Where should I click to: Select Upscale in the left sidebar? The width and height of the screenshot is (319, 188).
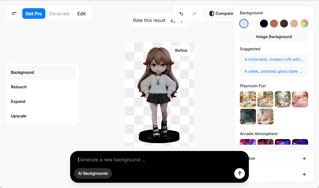19,116
